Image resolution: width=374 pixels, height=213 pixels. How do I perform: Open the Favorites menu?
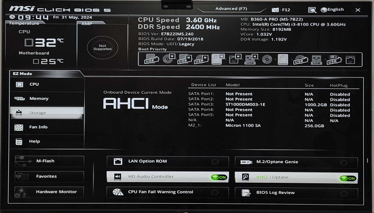tap(50, 177)
